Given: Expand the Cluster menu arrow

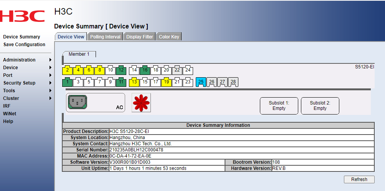Looking at the screenshot, I should coord(50,98).
